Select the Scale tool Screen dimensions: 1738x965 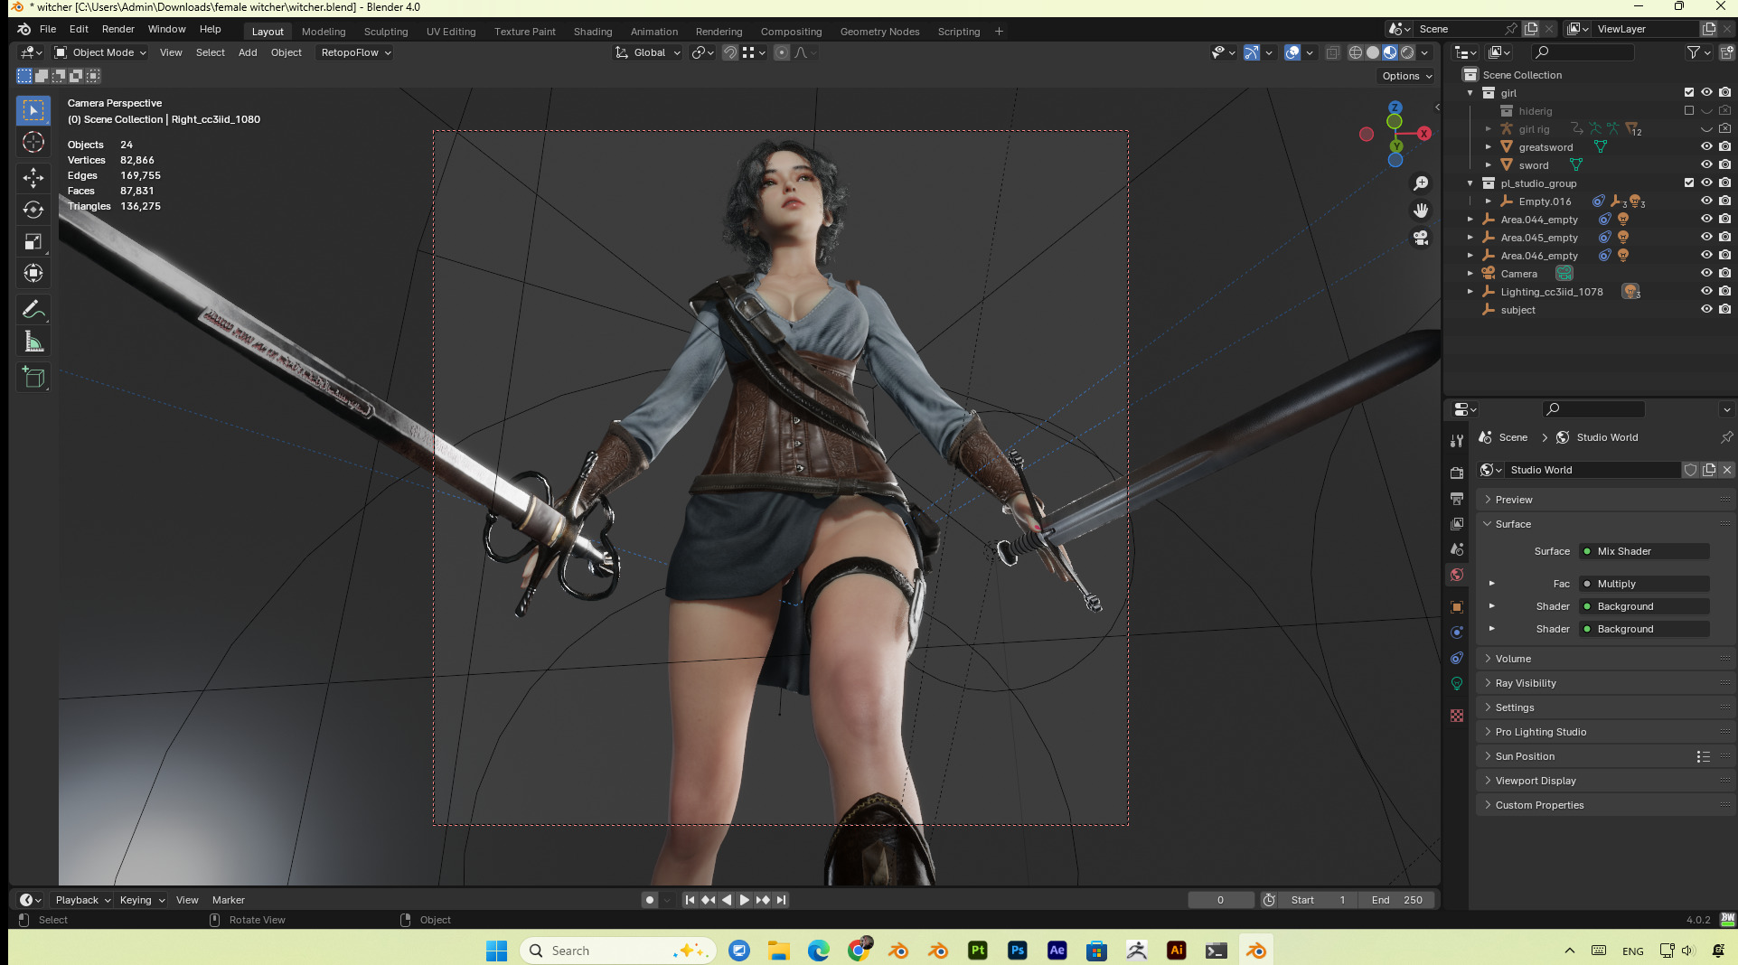(33, 241)
